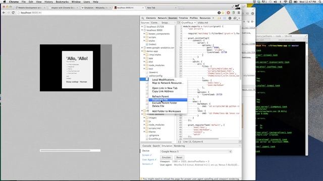Open the Apple menu icon

pyautogui.click(x=5, y=2)
